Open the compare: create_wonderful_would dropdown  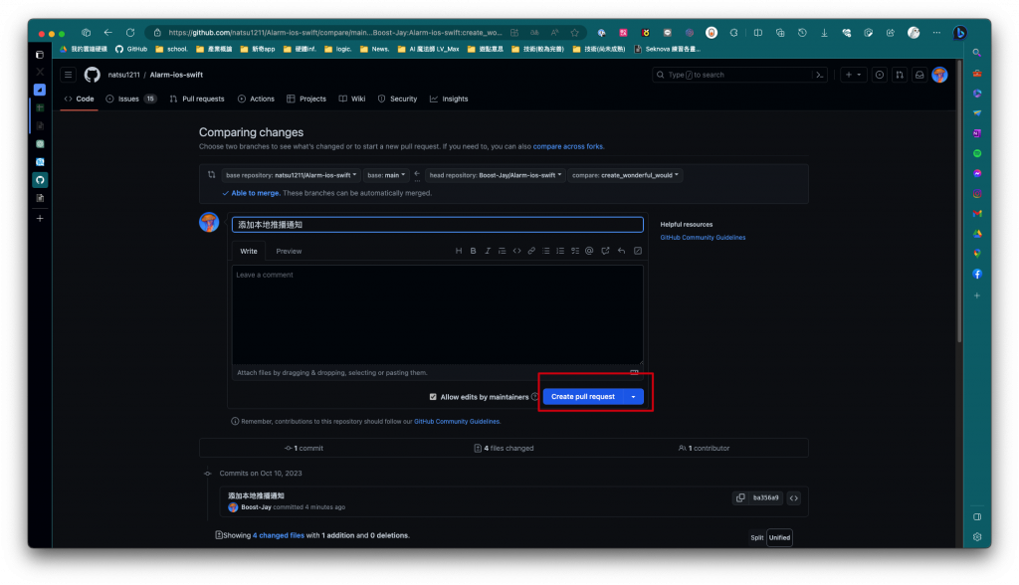pyautogui.click(x=625, y=175)
